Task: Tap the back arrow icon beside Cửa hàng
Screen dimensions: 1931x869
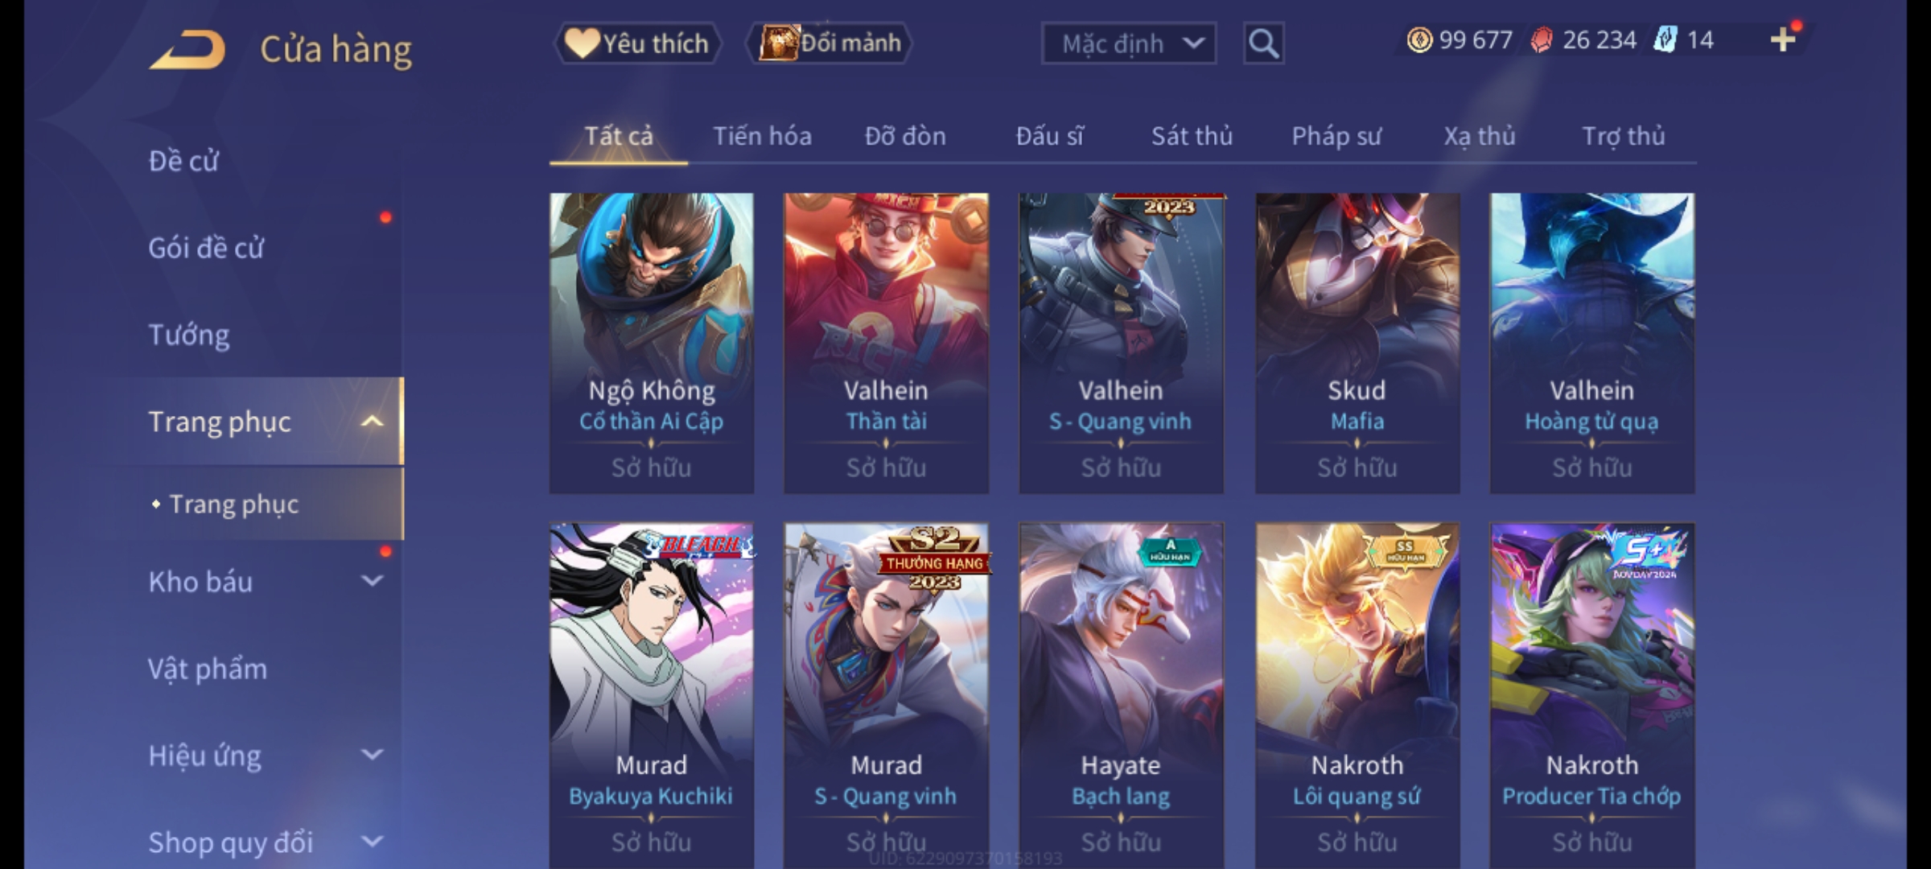Action: coord(187,50)
